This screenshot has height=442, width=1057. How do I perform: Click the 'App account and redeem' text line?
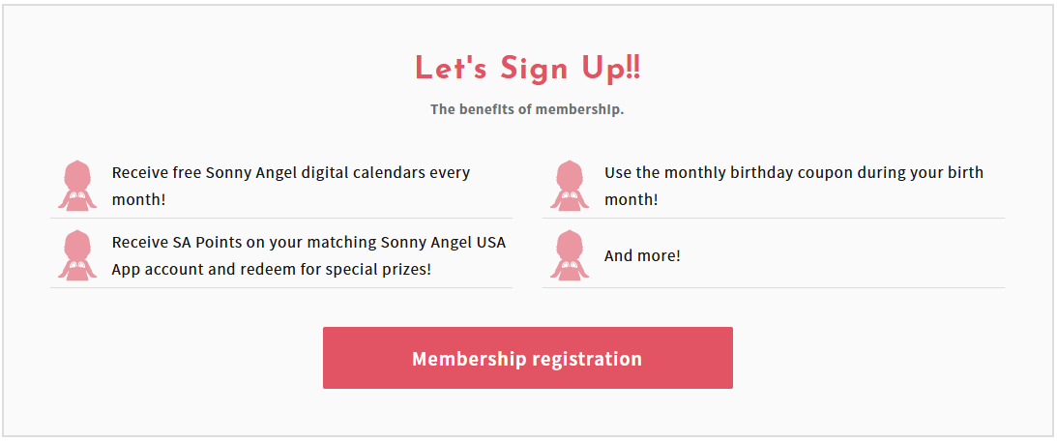pyautogui.click(x=271, y=270)
